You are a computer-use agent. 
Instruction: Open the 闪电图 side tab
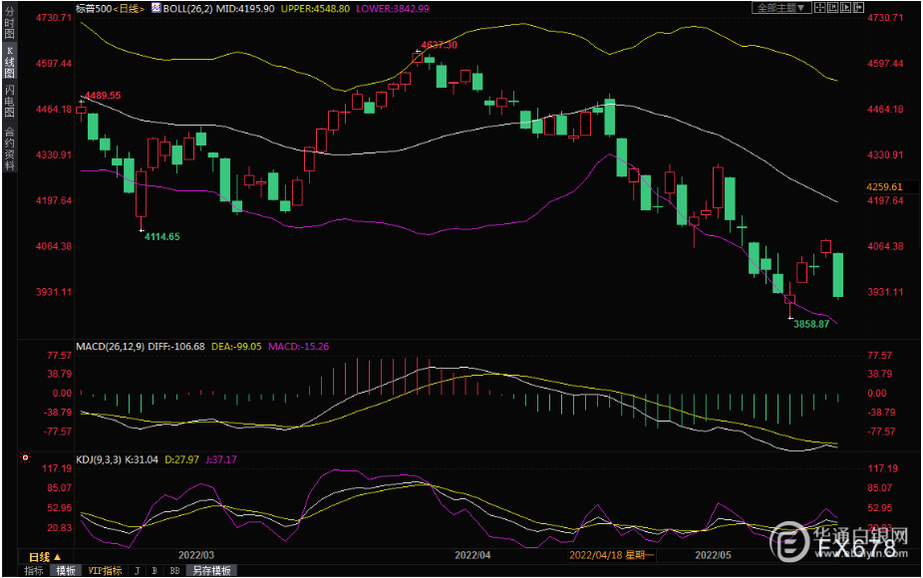point(9,101)
